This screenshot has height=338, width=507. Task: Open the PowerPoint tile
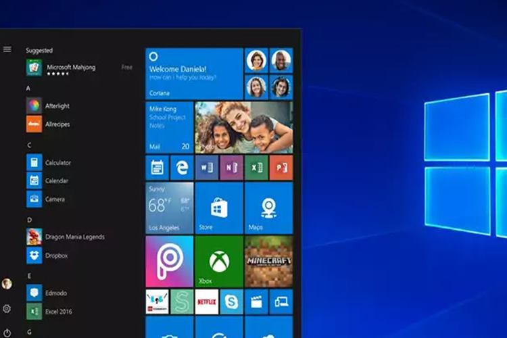281,168
